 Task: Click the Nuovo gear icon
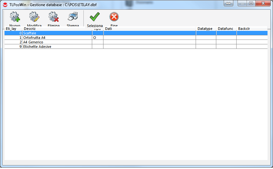click(x=15, y=17)
